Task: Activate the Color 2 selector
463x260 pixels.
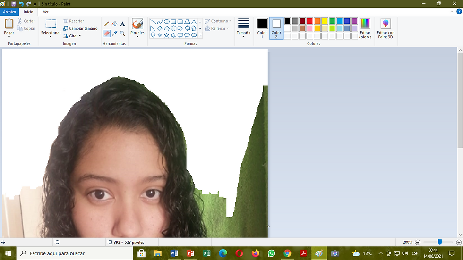Action: [x=276, y=28]
